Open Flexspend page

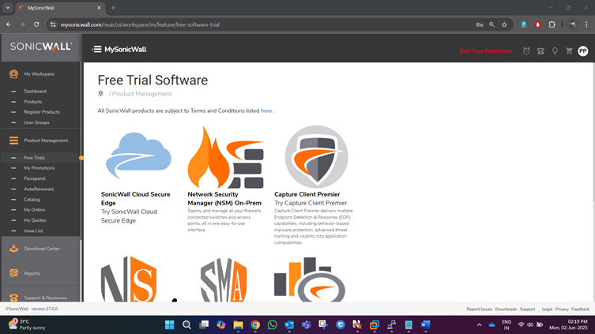click(34, 178)
